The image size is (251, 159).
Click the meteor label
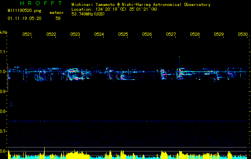pos(57,13)
